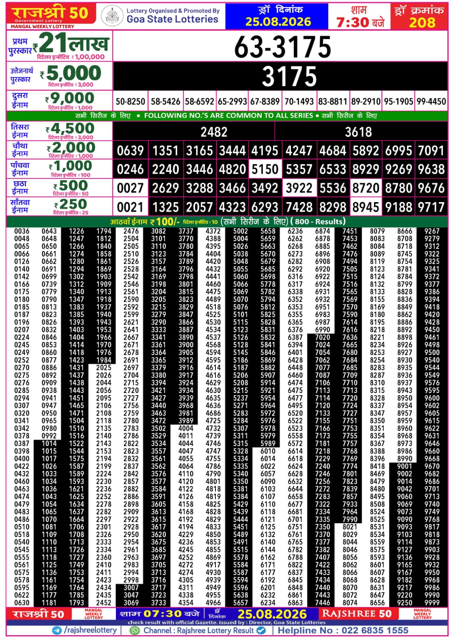Click fifth prize number 0246
Image resolution: width=452 pixels, height=640 pixels.
tap(130, 169)
